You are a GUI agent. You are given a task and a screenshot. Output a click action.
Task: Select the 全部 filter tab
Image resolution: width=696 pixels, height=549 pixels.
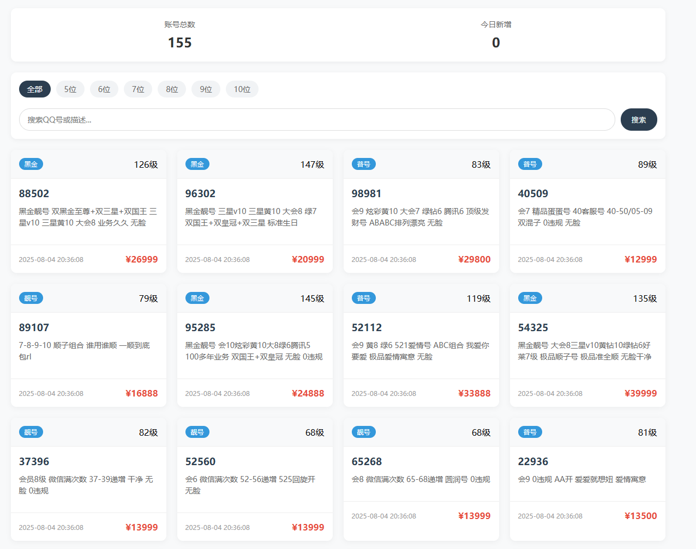(x=35, y=89)
